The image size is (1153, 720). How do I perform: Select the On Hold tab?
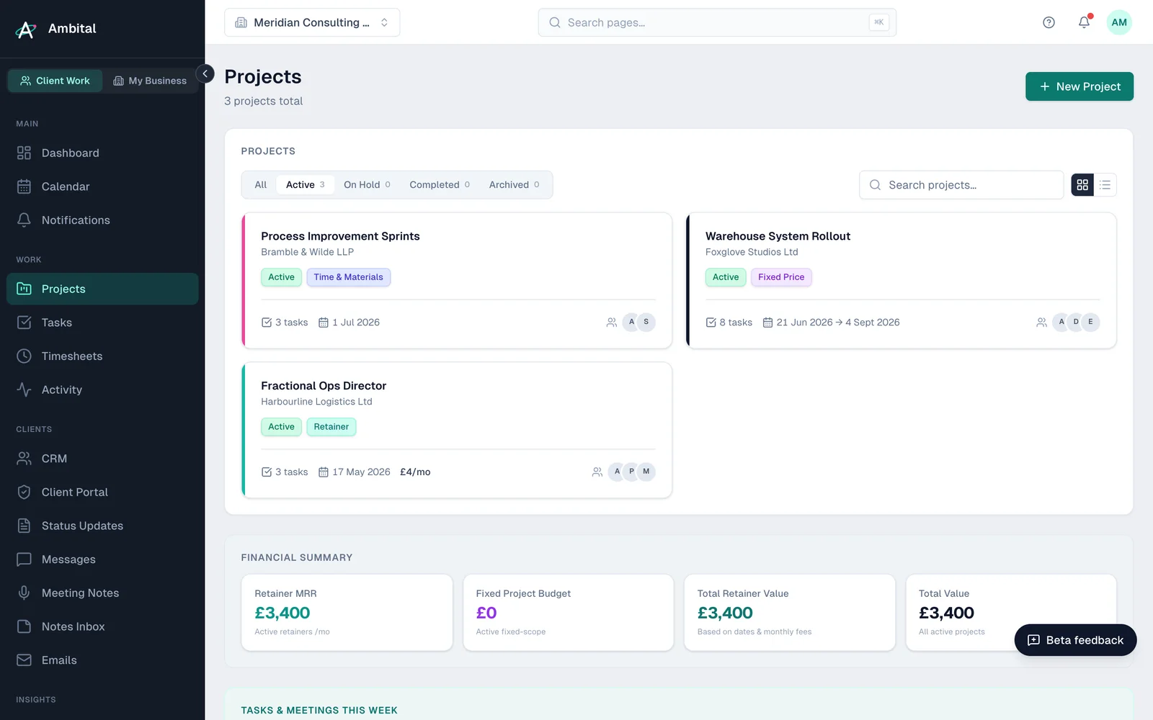[367, 185]
